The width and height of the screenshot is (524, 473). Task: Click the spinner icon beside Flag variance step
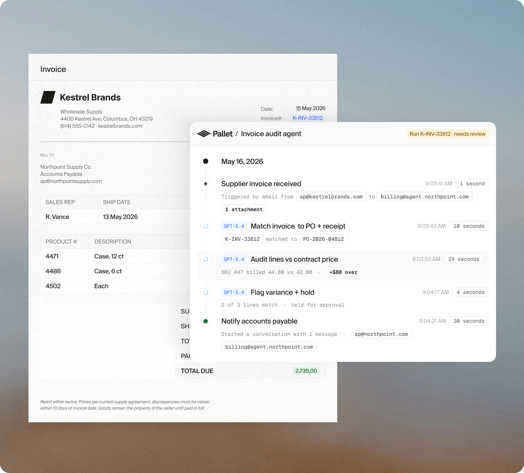coord(206,292)
